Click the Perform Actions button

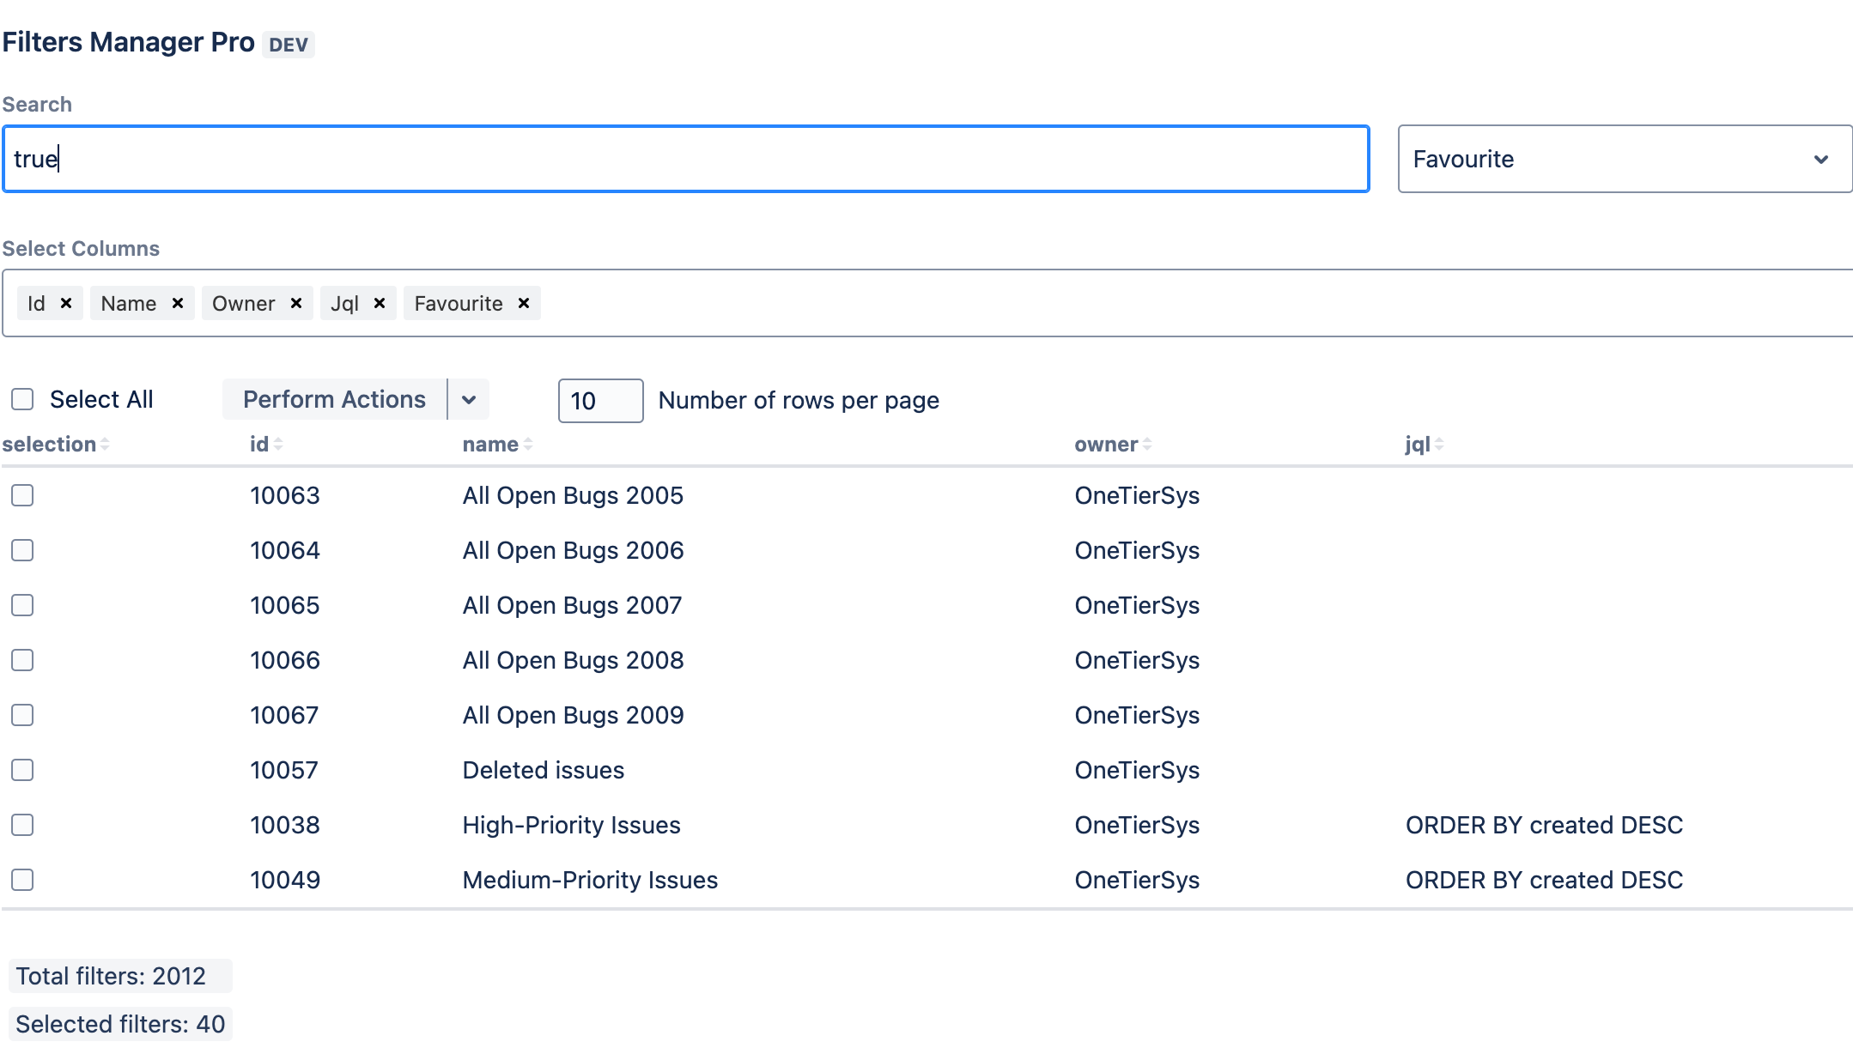coord(334,399)
